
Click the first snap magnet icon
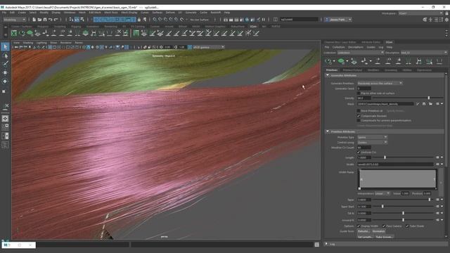click(x=155, y=20)
